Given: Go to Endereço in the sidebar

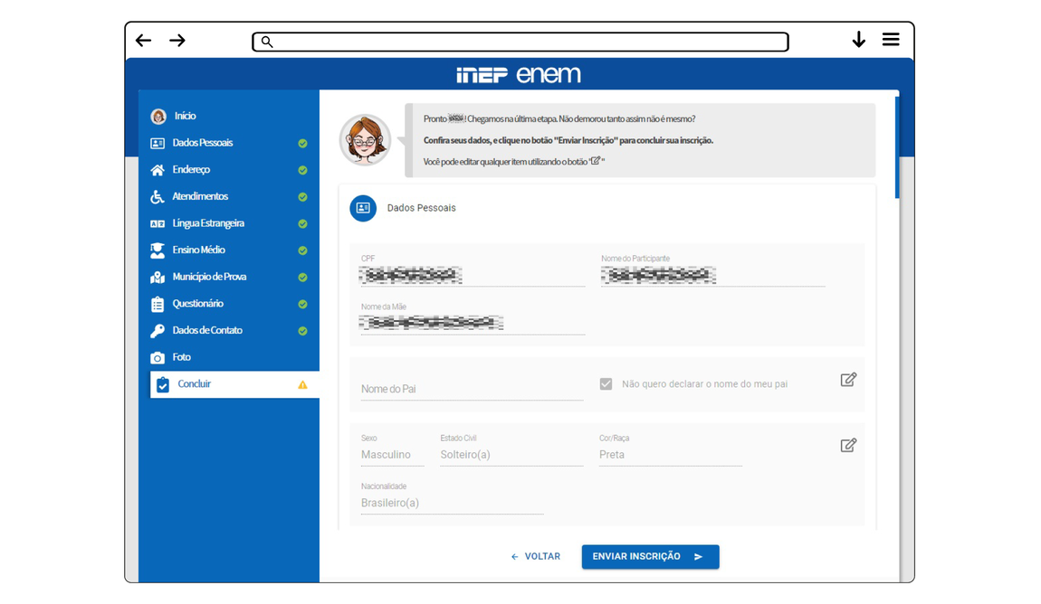Looking at the screenshot, I should coord(191,170).
